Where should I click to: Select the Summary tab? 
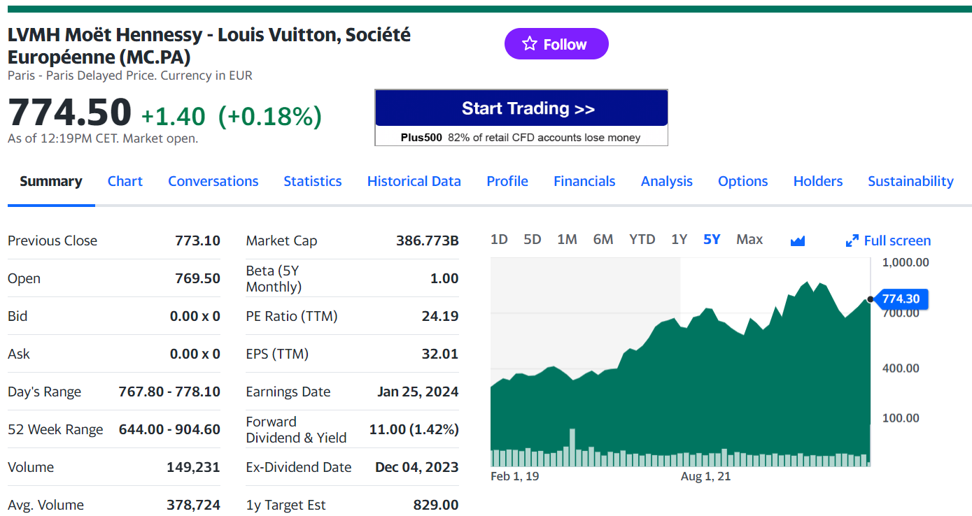pos(51,181)
